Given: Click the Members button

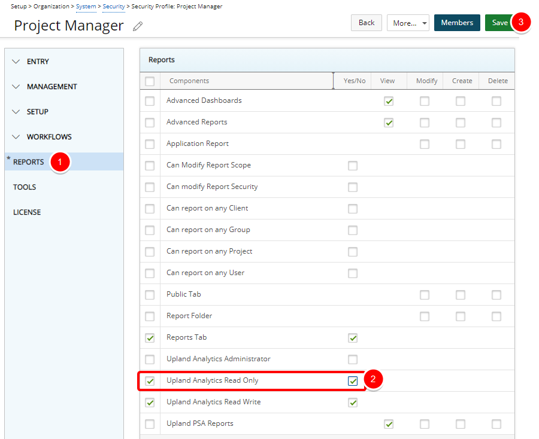Looking at the screenshot, I should pos(457,23).
